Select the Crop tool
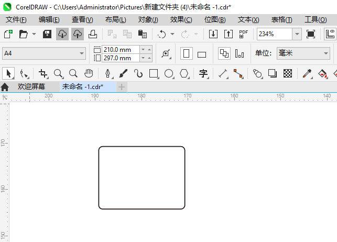This screenshot has height=242, width=337. pos(43,74)
